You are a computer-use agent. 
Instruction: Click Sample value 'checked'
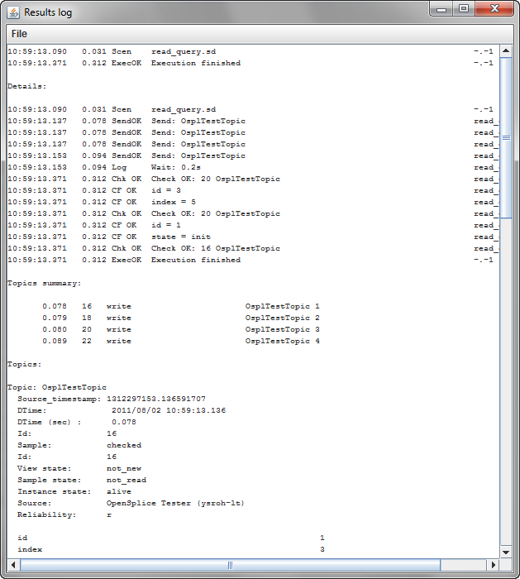pyautogui.click(x=124, y=445)
